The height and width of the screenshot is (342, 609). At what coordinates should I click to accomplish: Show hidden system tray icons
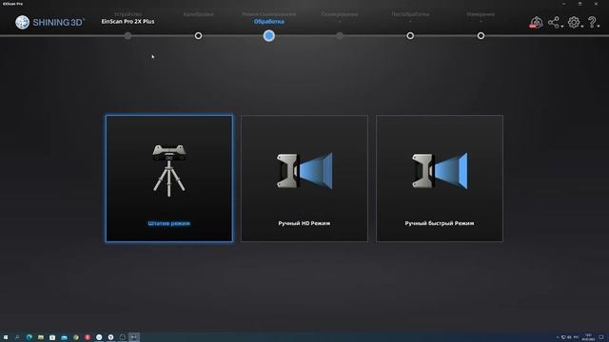click(558, 338)
